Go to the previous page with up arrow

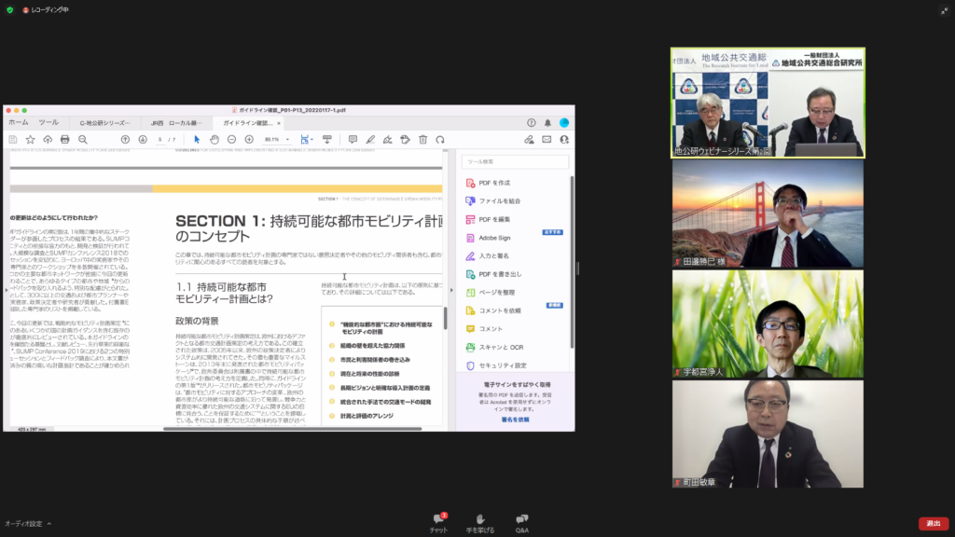(125, 139)
